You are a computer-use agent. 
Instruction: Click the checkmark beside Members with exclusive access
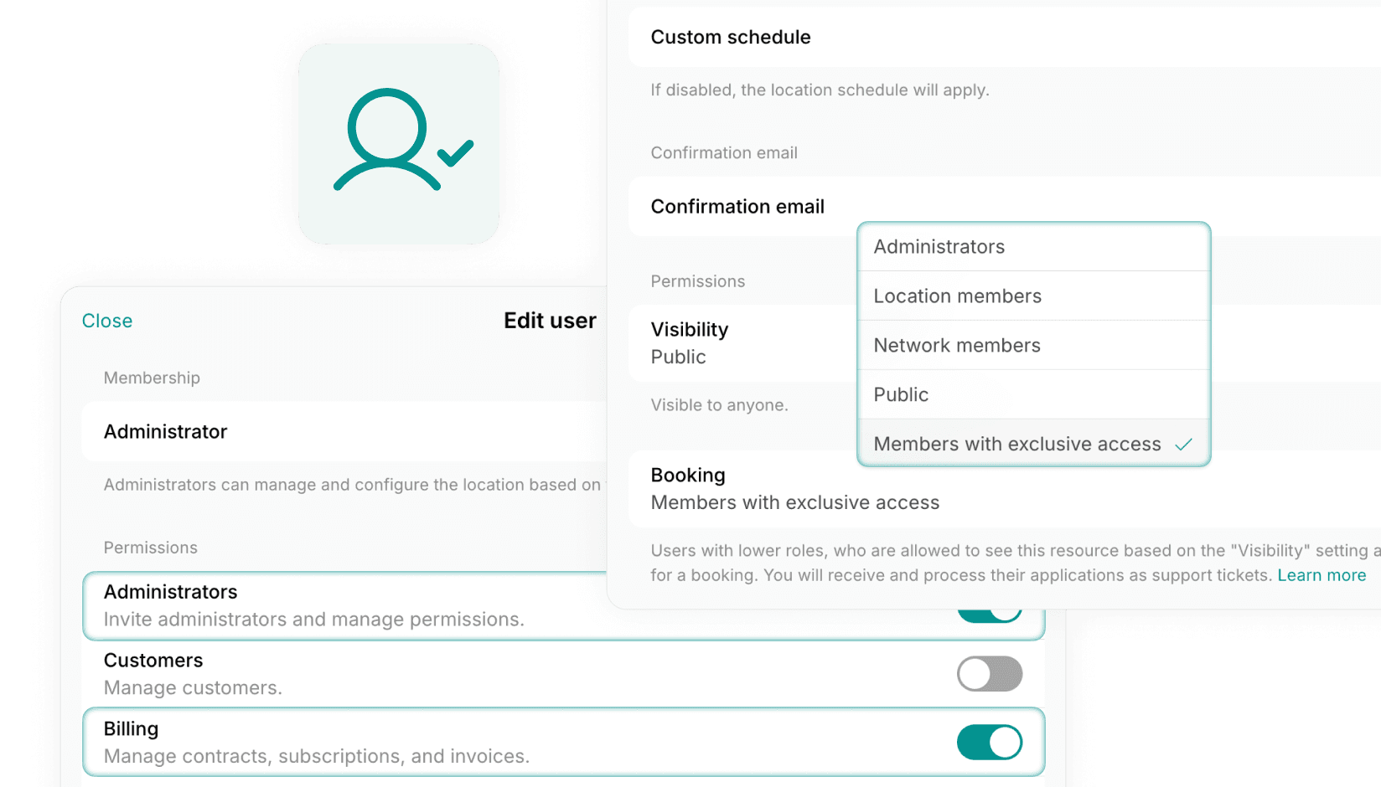(1184, 445)
